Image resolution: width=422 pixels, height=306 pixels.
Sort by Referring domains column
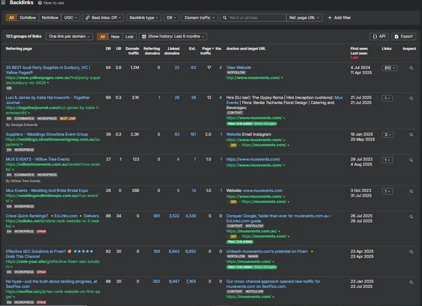[152, 51]
